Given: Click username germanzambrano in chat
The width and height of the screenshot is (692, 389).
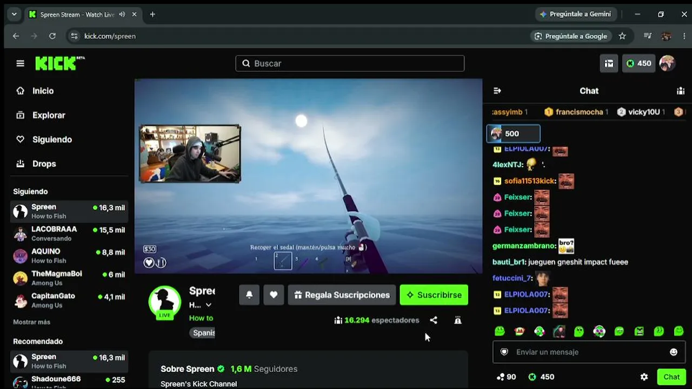Looking at the screenshot, I should (524, 246).
